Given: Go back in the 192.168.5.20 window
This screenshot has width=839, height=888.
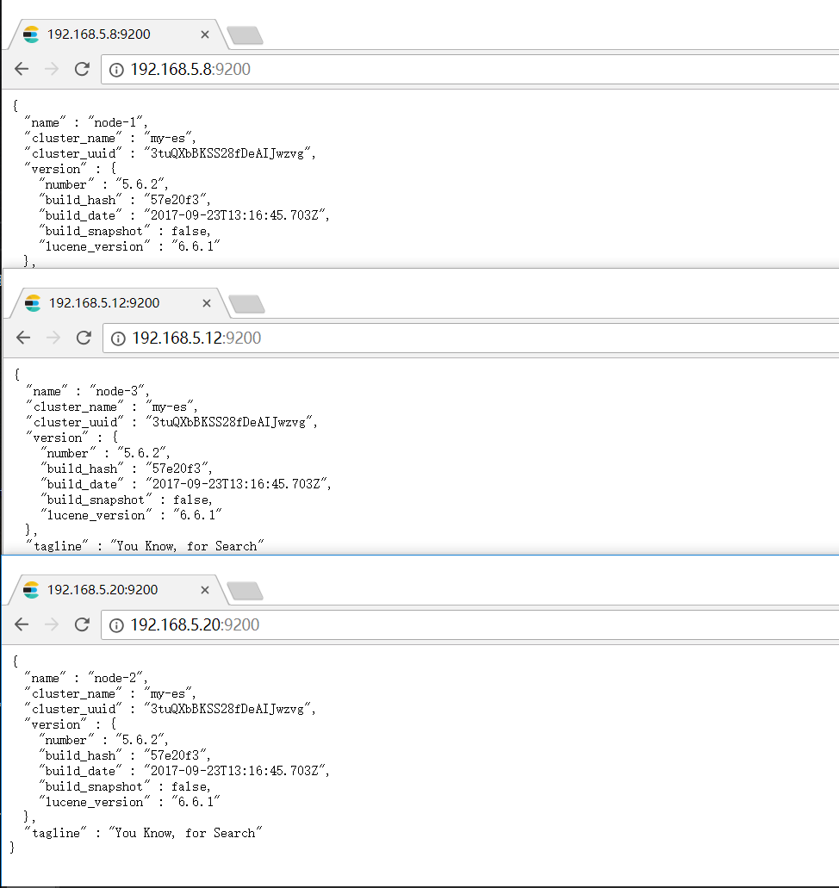Looking at the screenshot, I should pyautogui.click(x=22, y=624).
